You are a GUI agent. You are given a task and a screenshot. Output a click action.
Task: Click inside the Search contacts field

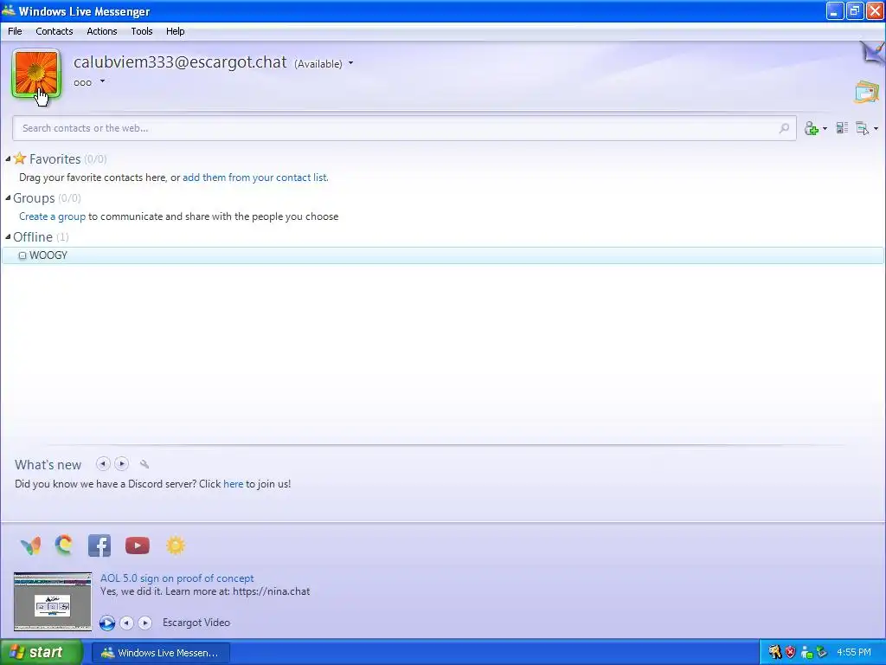(x=404, y=128)
